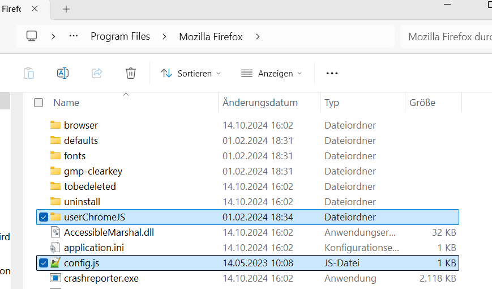Toggle the select-all checkbox in header
492x289 pixels.
pyautogui.click(x=38, y=103)
